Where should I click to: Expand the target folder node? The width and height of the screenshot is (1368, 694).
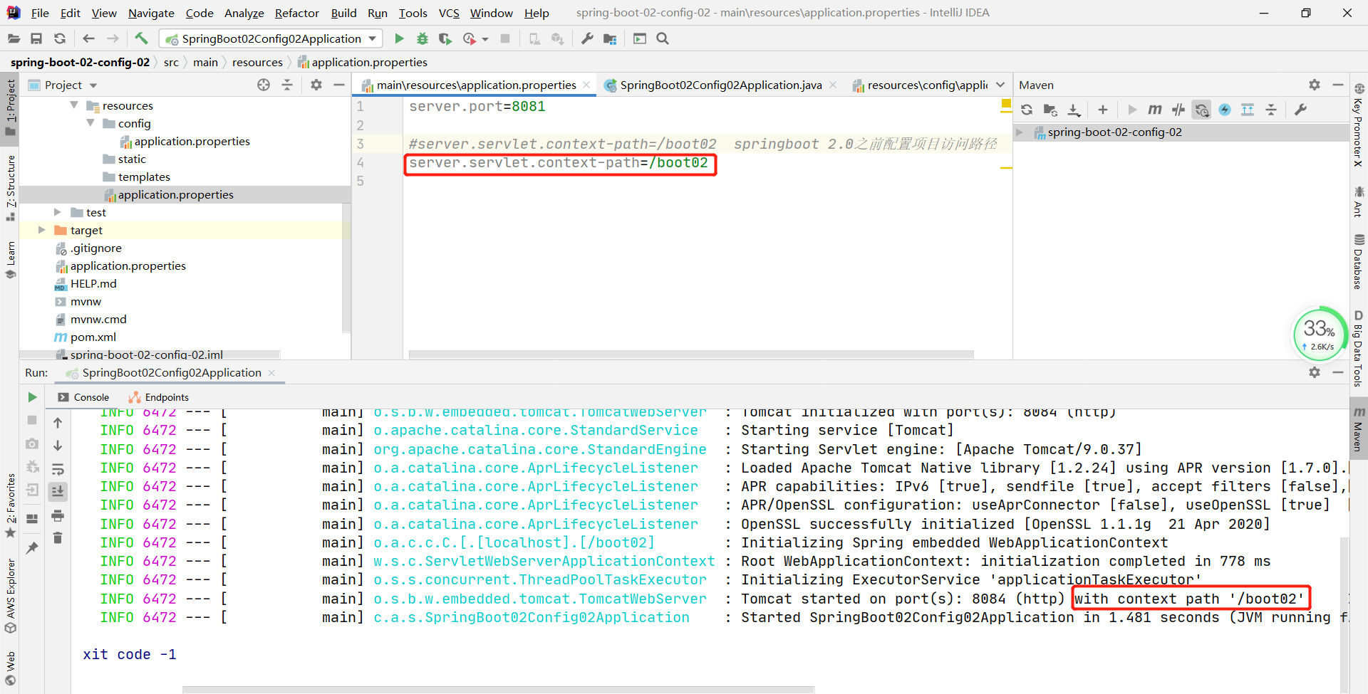[41, 230]
